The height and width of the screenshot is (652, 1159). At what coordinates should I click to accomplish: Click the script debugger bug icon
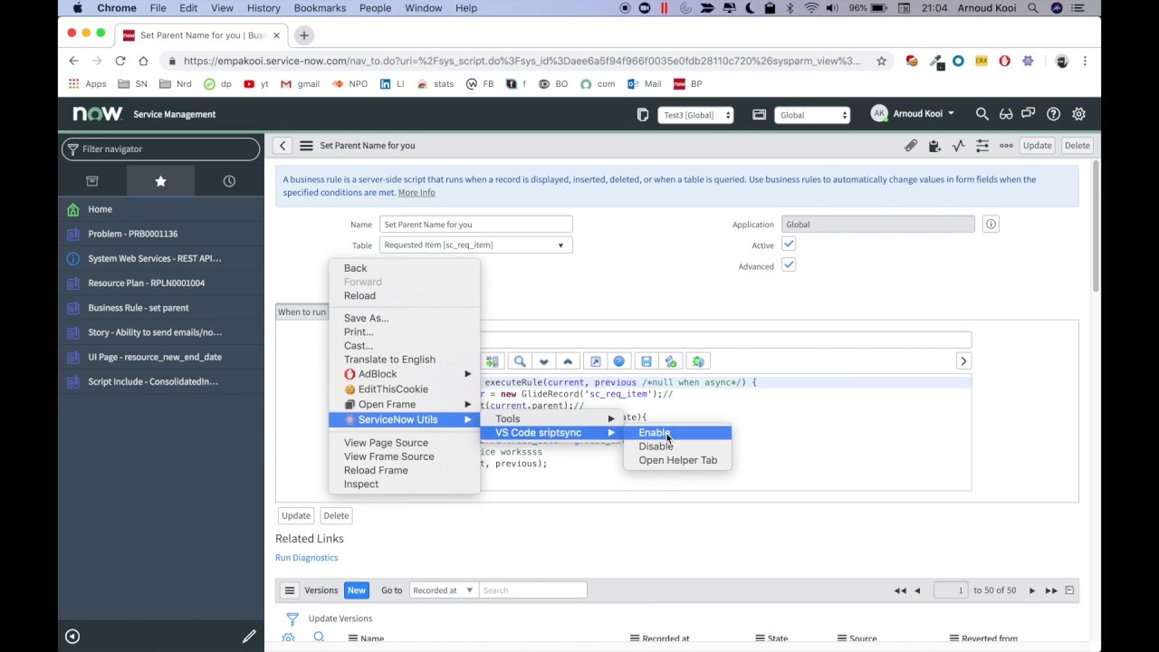pyautogui.click(x=698, y=361)
